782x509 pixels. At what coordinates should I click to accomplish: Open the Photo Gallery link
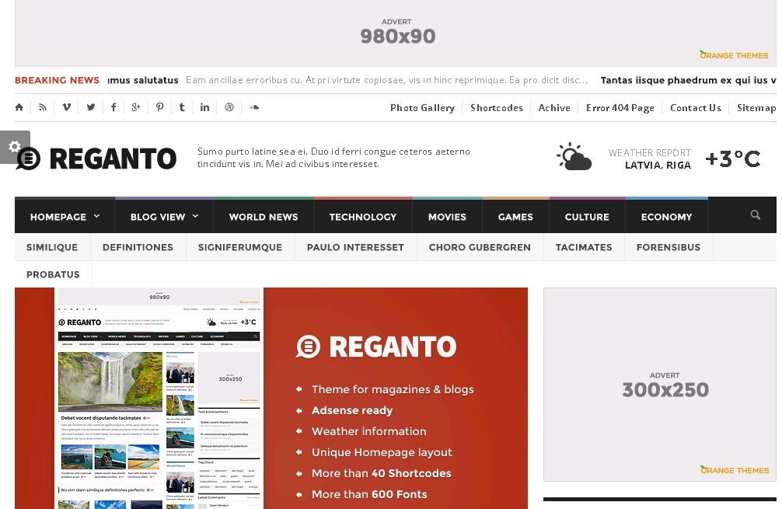pyautogui.click(x=422, y=108)
